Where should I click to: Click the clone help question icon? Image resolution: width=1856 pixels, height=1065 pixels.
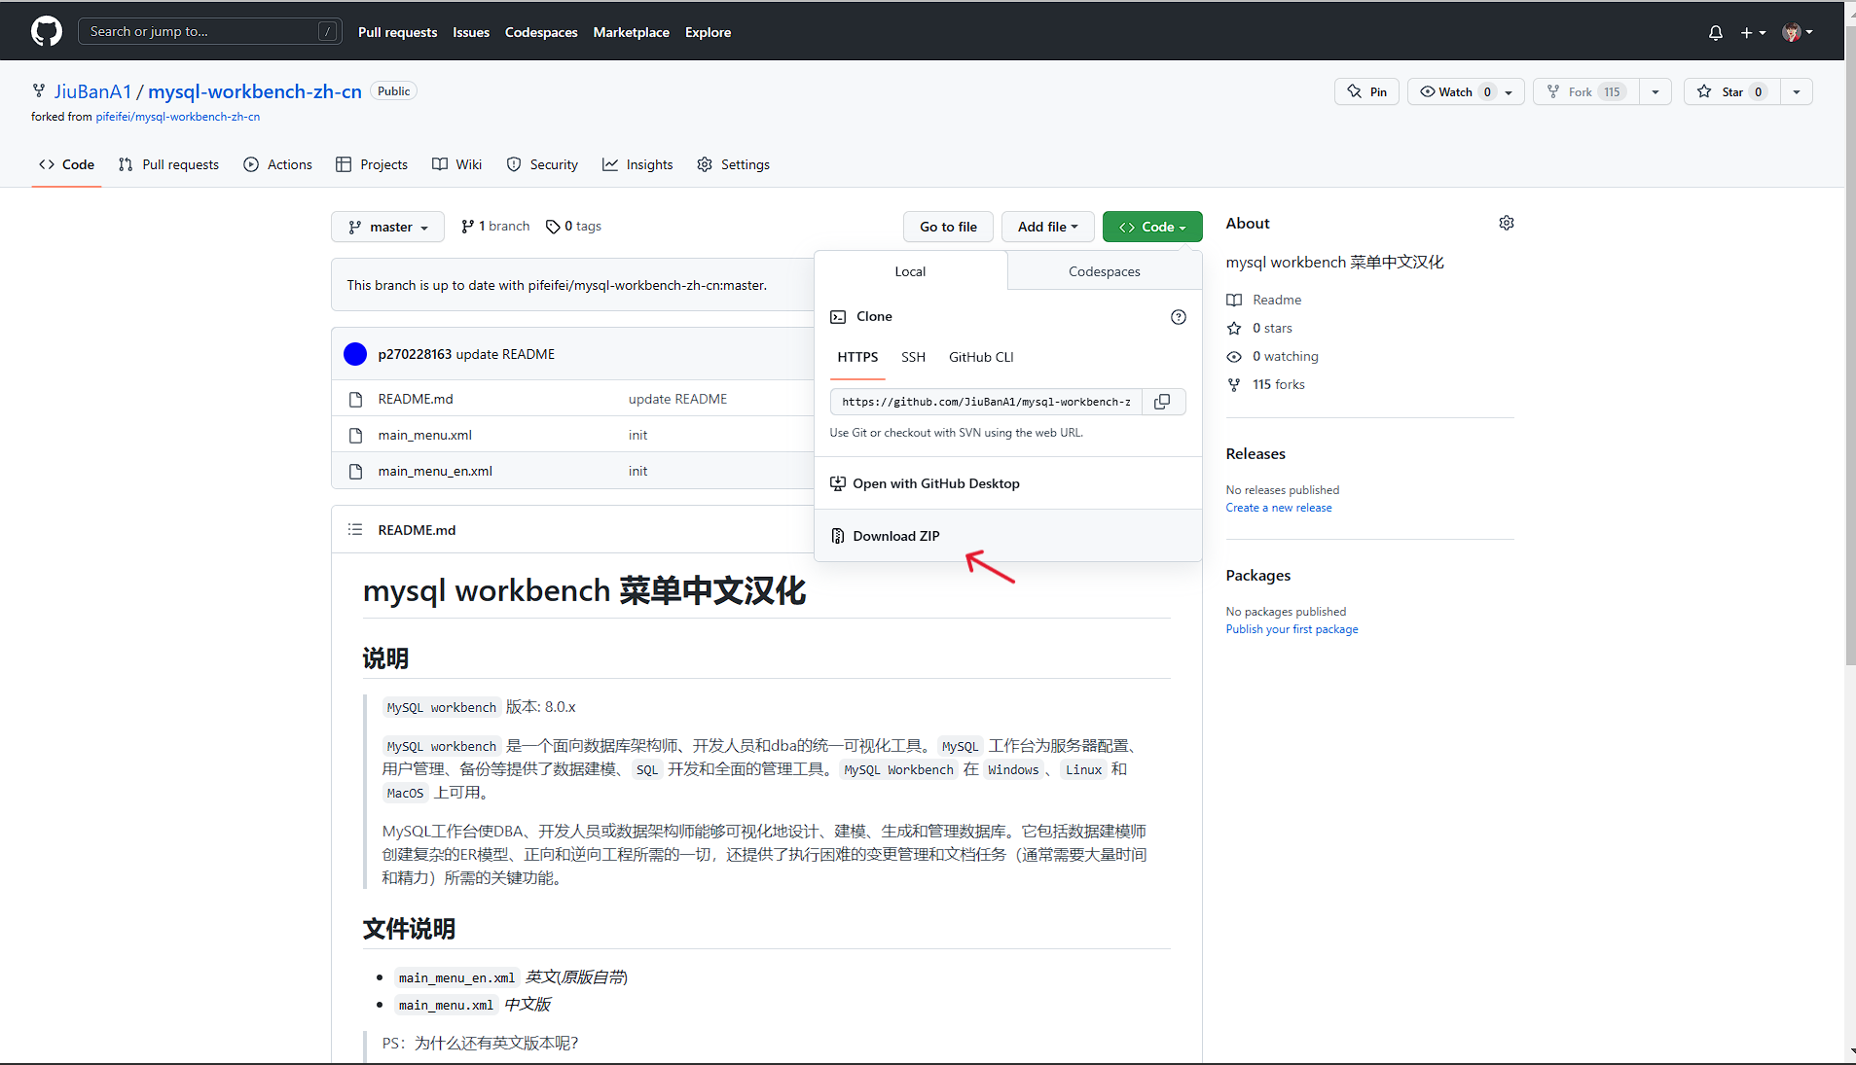click(x=1178, y=317)
